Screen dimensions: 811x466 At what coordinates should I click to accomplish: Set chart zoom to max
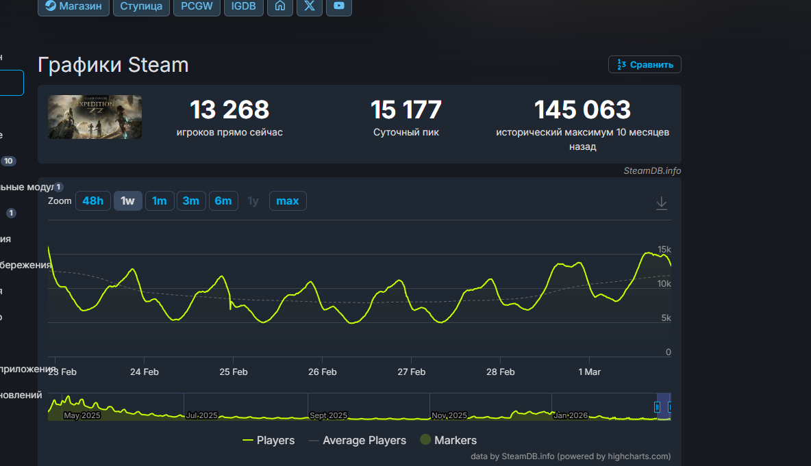[288, 201]
